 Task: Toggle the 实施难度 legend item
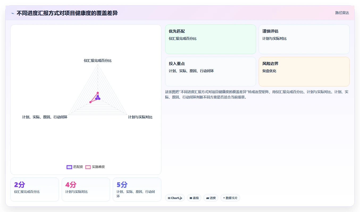tap(95, 167)
